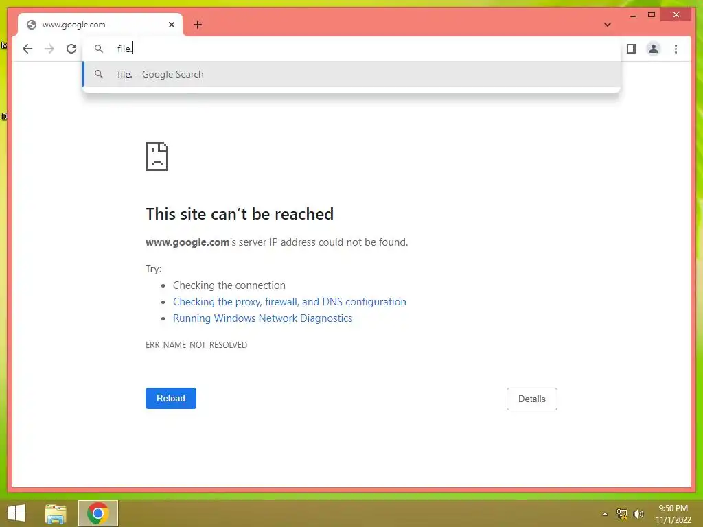
Task: Click the Chrome taskbar icon
Action: pos(98,513)
